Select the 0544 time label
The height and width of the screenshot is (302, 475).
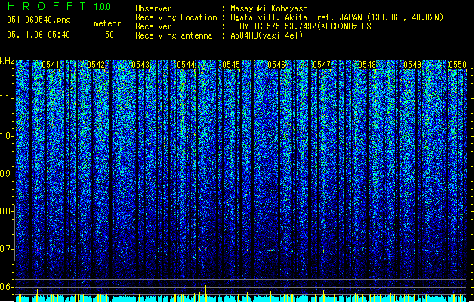pos(186,65)
